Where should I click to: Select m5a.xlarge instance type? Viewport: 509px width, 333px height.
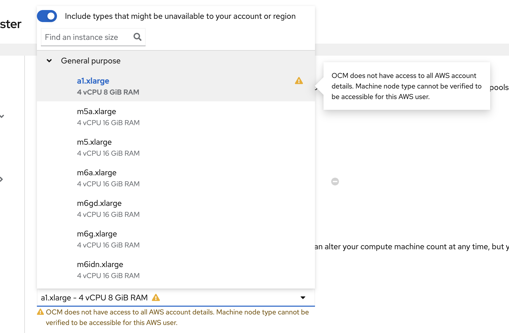click(x=96, y=112)
